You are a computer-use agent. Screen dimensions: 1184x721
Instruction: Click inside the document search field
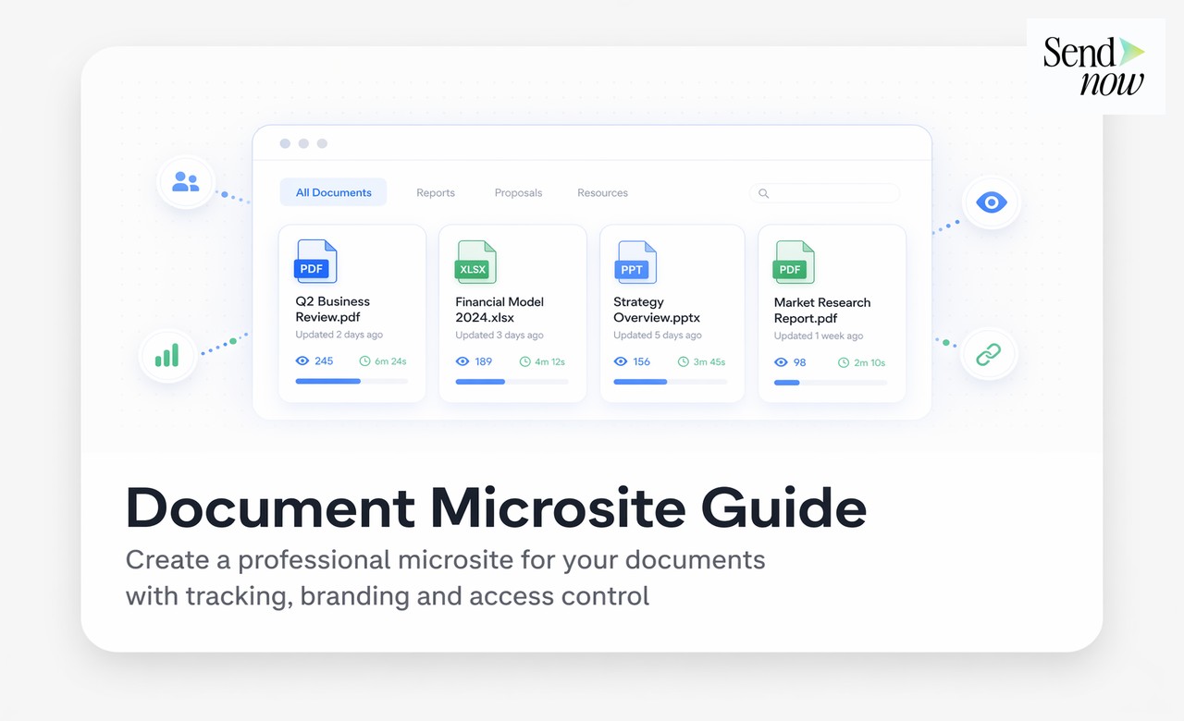832,193
